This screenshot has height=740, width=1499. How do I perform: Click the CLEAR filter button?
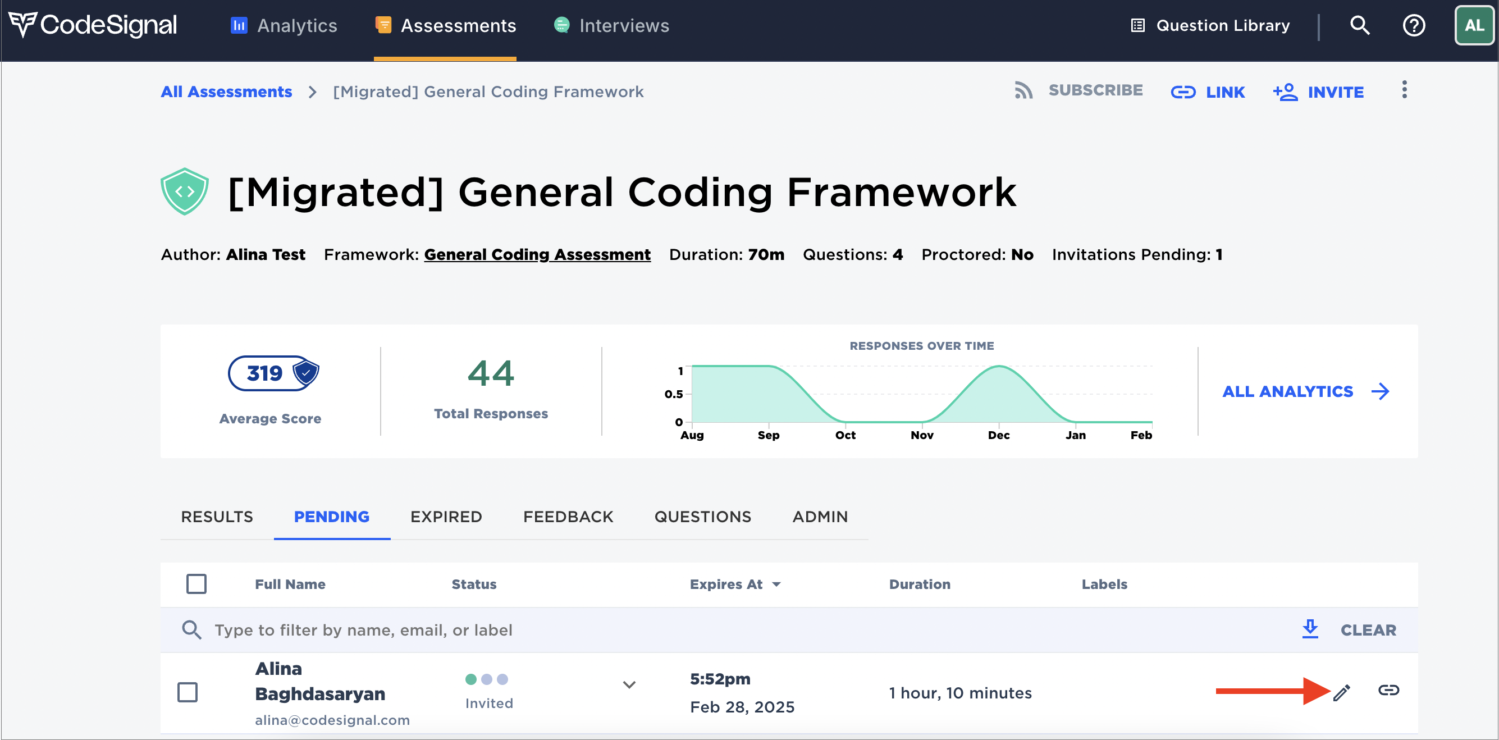pos(1368,629)
